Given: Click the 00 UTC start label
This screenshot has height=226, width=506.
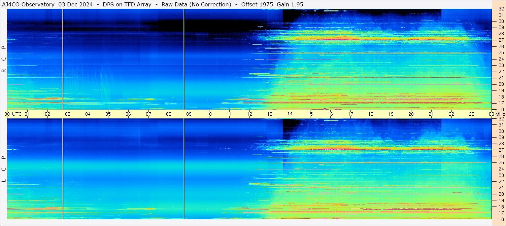Looking at the screenshot, I should pos(13,114).
